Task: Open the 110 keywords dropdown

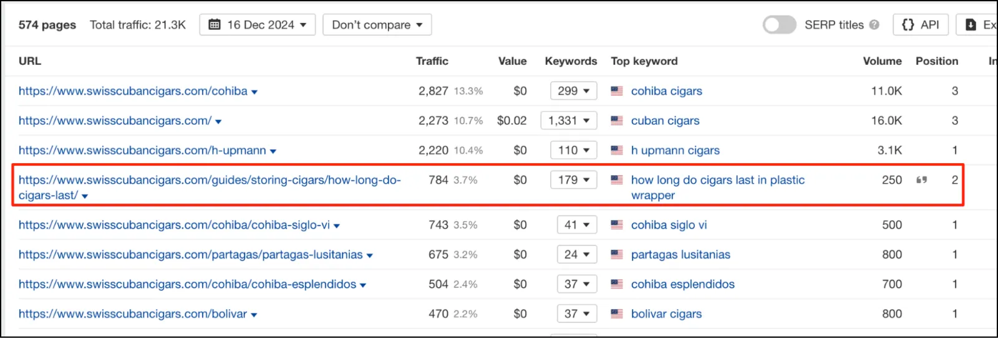Action: pos(574,150)
